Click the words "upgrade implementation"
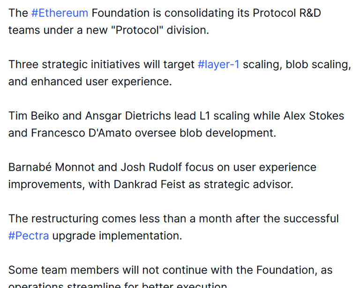360x288 pixels. (x=117, y=236)
